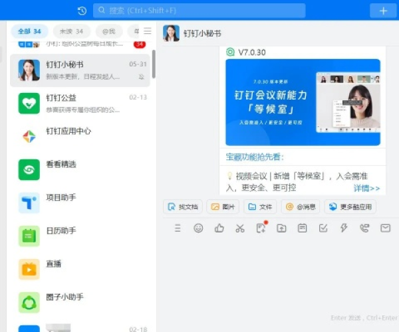The image size is (399, 332).
Task: Click the plus button in top bar
Action: (x=383, y=11)
